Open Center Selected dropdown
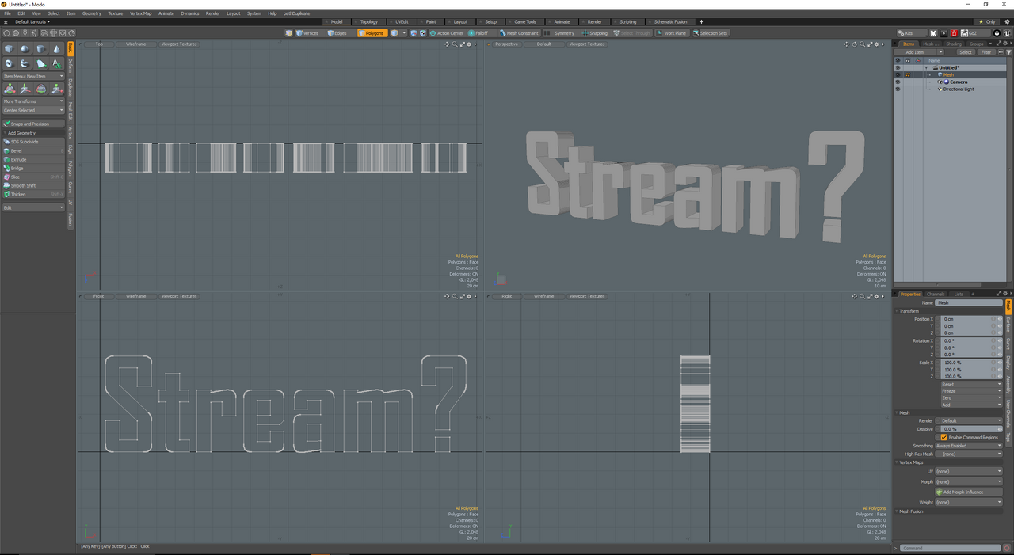This screenshot has height=555, width=1014. click(33, 110)
